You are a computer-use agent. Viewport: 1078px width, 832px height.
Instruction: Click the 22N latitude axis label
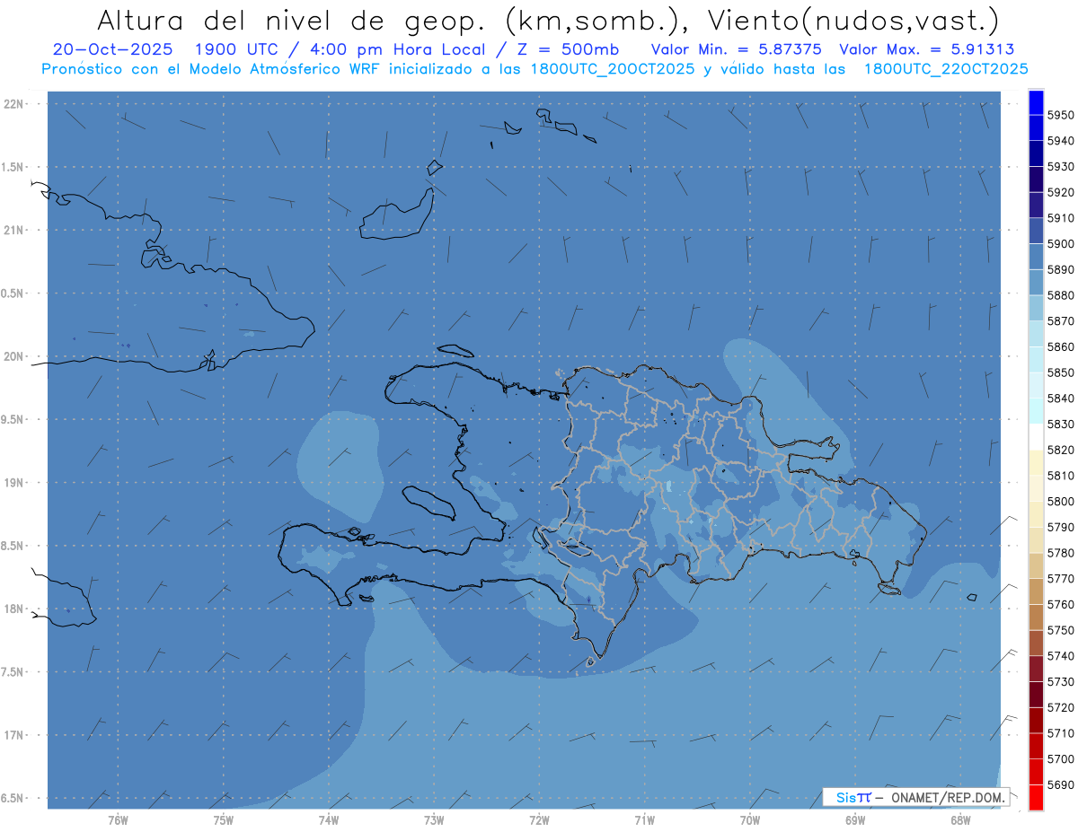coord(14,104)
